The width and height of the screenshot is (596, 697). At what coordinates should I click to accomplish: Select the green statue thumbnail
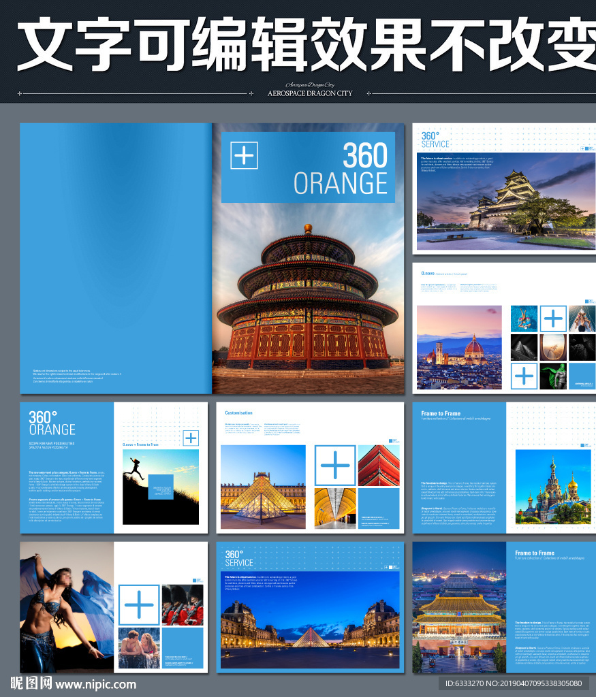click(553, 376)
